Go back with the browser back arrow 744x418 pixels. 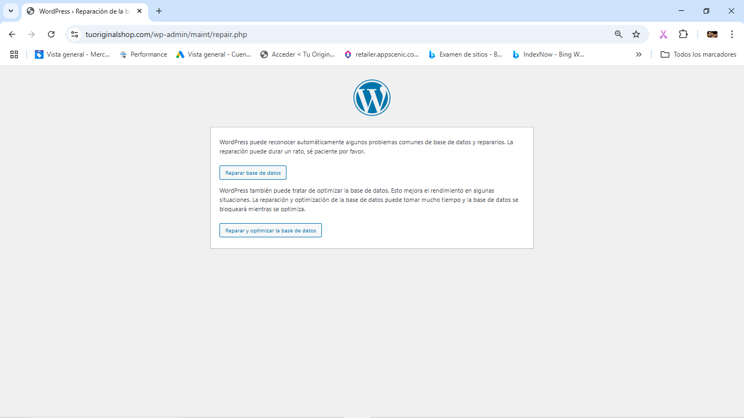point(12,34)
